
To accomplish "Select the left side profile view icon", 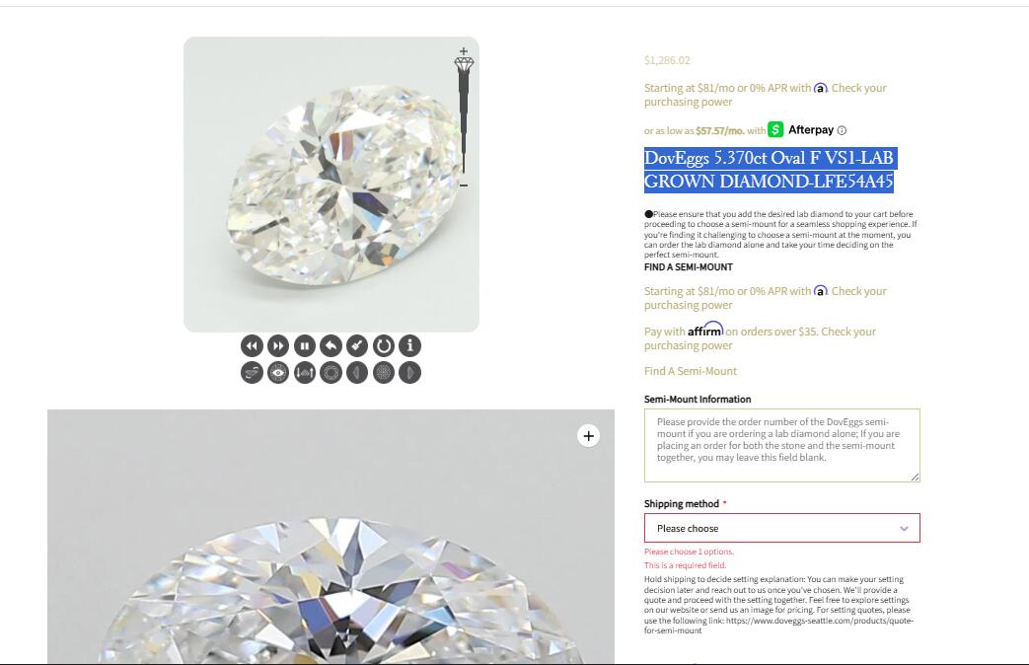I will click(x=357, y=373).
